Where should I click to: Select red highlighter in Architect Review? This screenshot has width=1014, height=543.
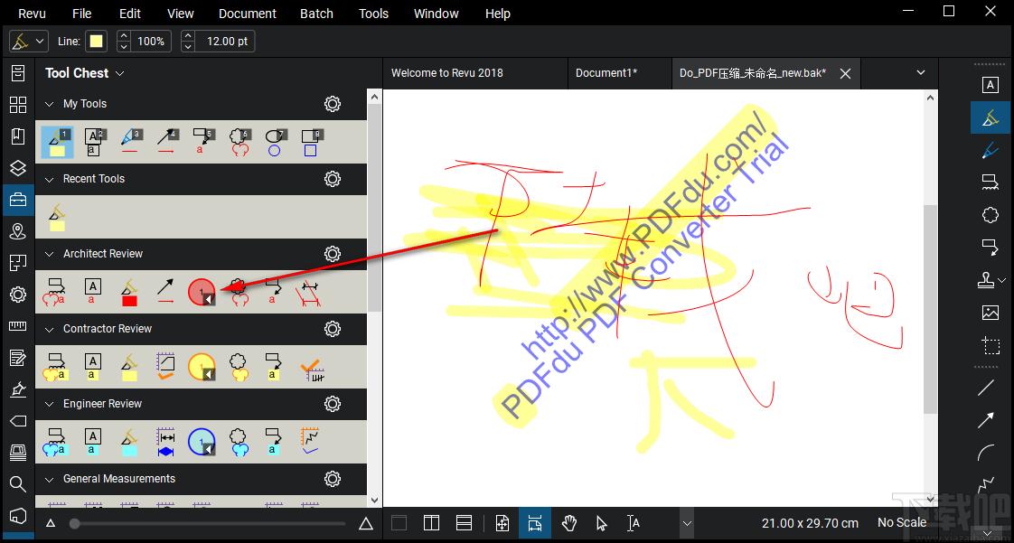(x=129, y=292)
